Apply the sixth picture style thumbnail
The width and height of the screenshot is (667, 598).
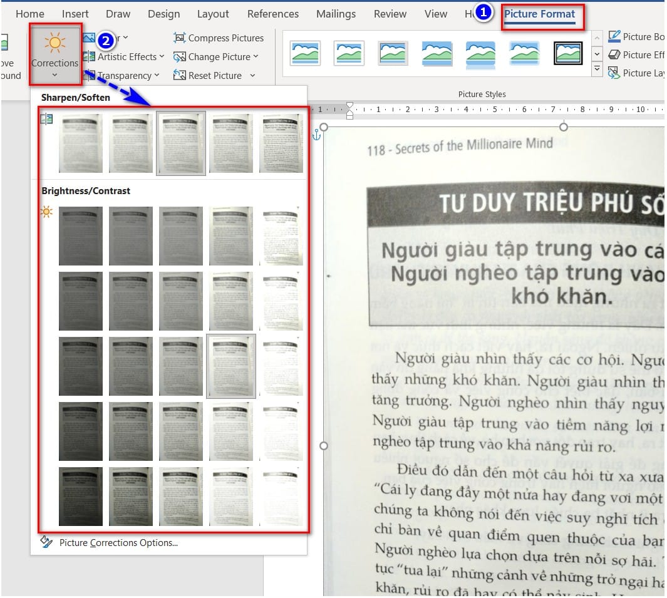click(x=525, y=53)
